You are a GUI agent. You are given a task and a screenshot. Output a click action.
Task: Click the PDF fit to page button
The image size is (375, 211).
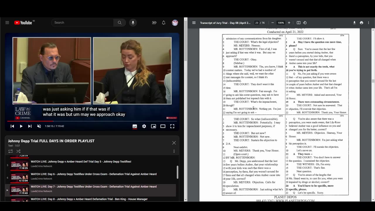[299, 23]
